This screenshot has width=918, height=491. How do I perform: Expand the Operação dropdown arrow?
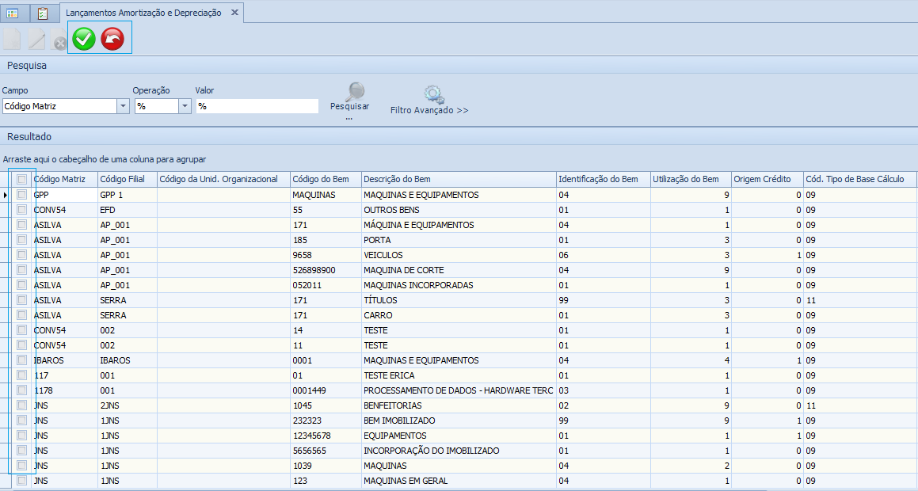185,106
